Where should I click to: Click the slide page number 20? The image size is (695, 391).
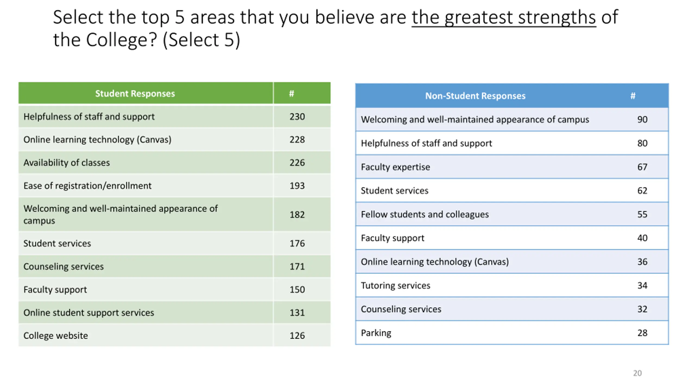(637, 373)
